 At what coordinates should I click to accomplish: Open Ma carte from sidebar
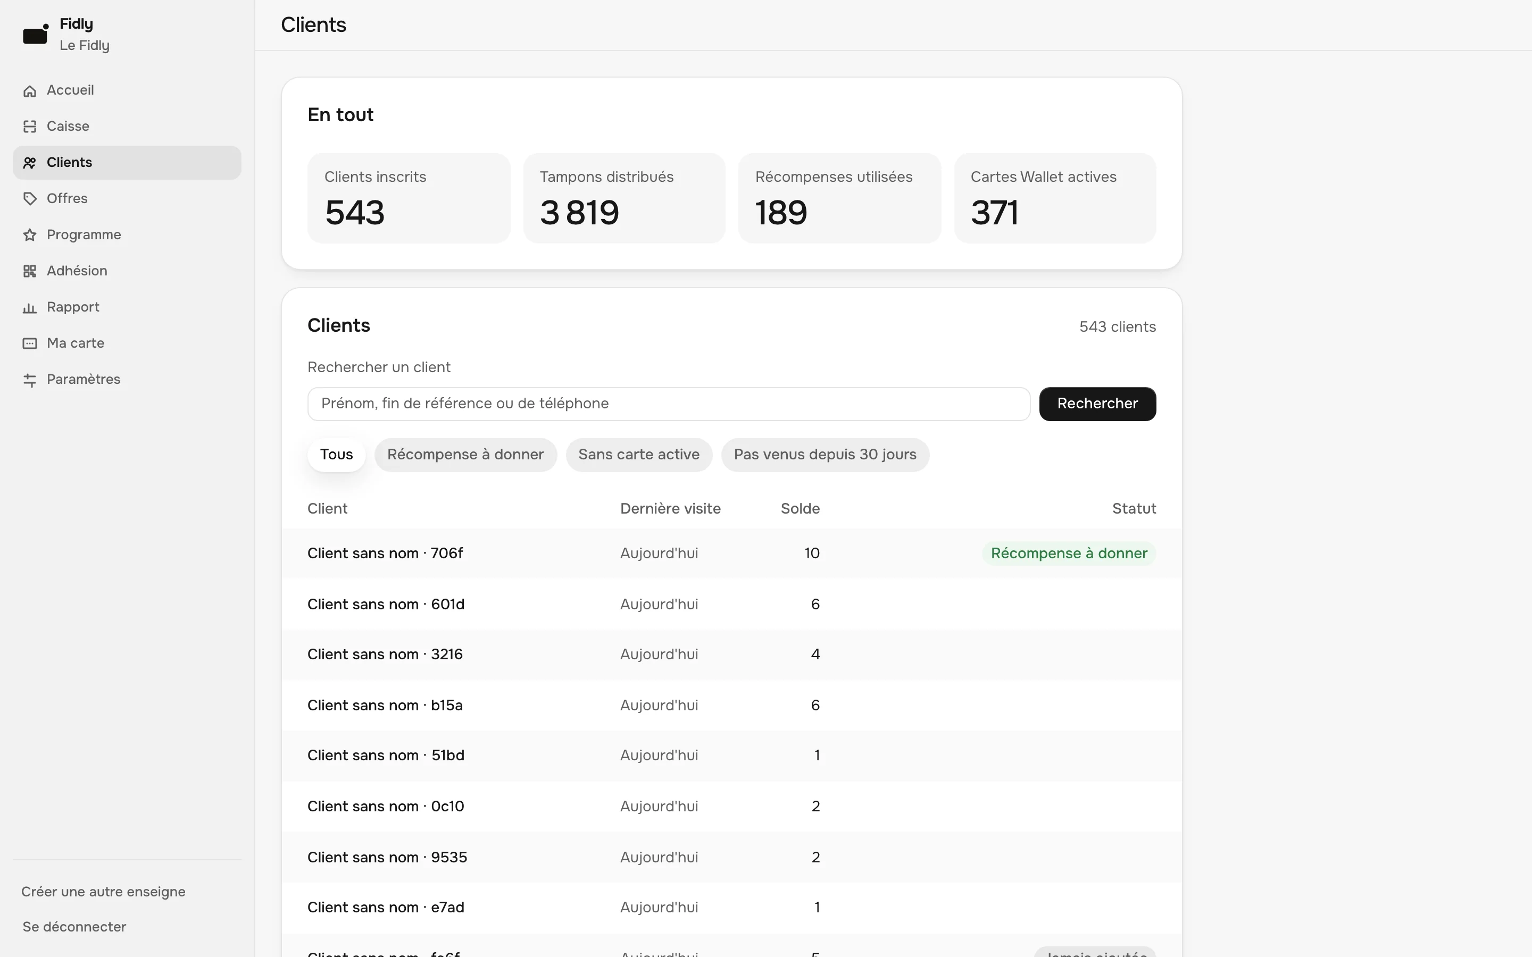click(x=127, y=343)
